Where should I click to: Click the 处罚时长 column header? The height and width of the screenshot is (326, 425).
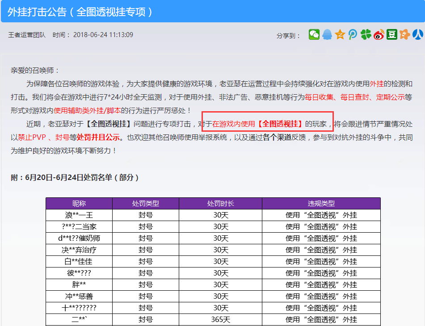(220, 203)
